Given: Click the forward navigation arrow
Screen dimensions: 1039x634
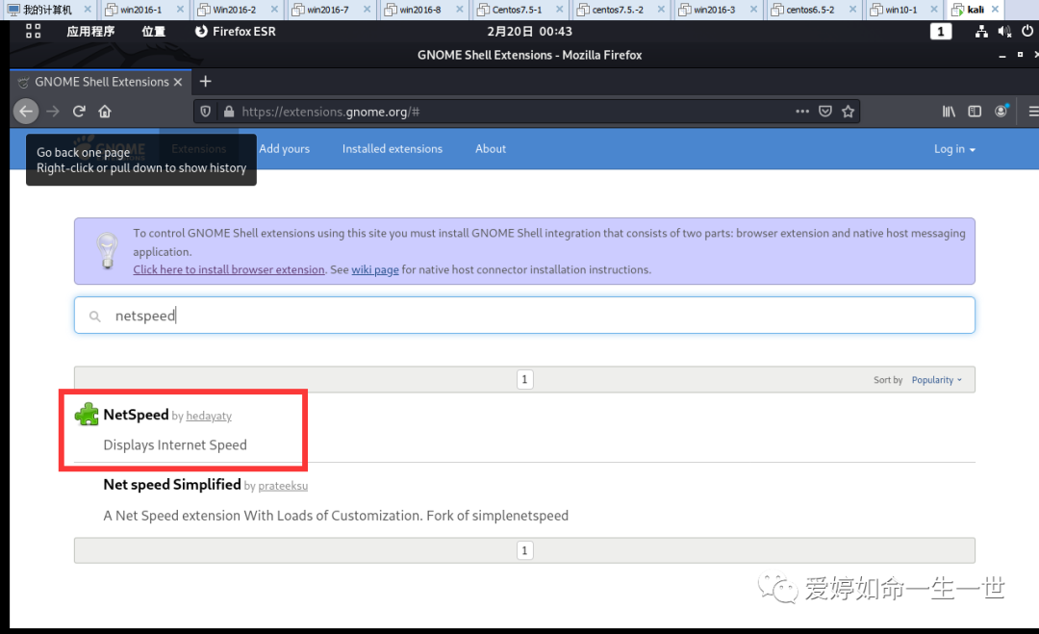Looking at the screenshot, I should coord(53,112).
